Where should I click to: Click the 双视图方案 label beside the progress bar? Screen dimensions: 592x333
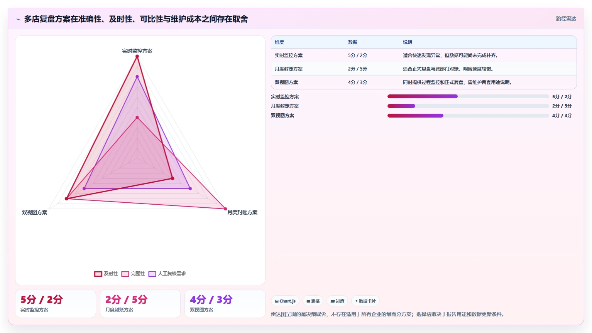tap(282, 116)
